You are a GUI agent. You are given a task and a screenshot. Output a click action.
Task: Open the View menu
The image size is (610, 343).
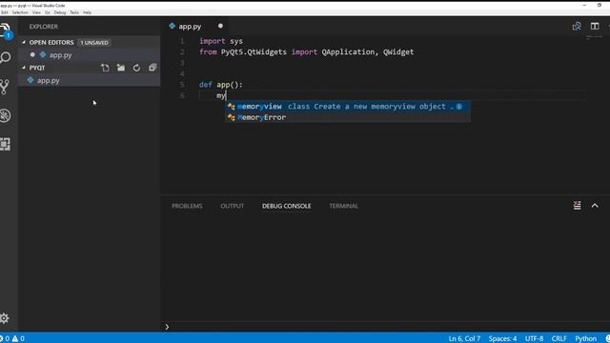click(36, 12)
